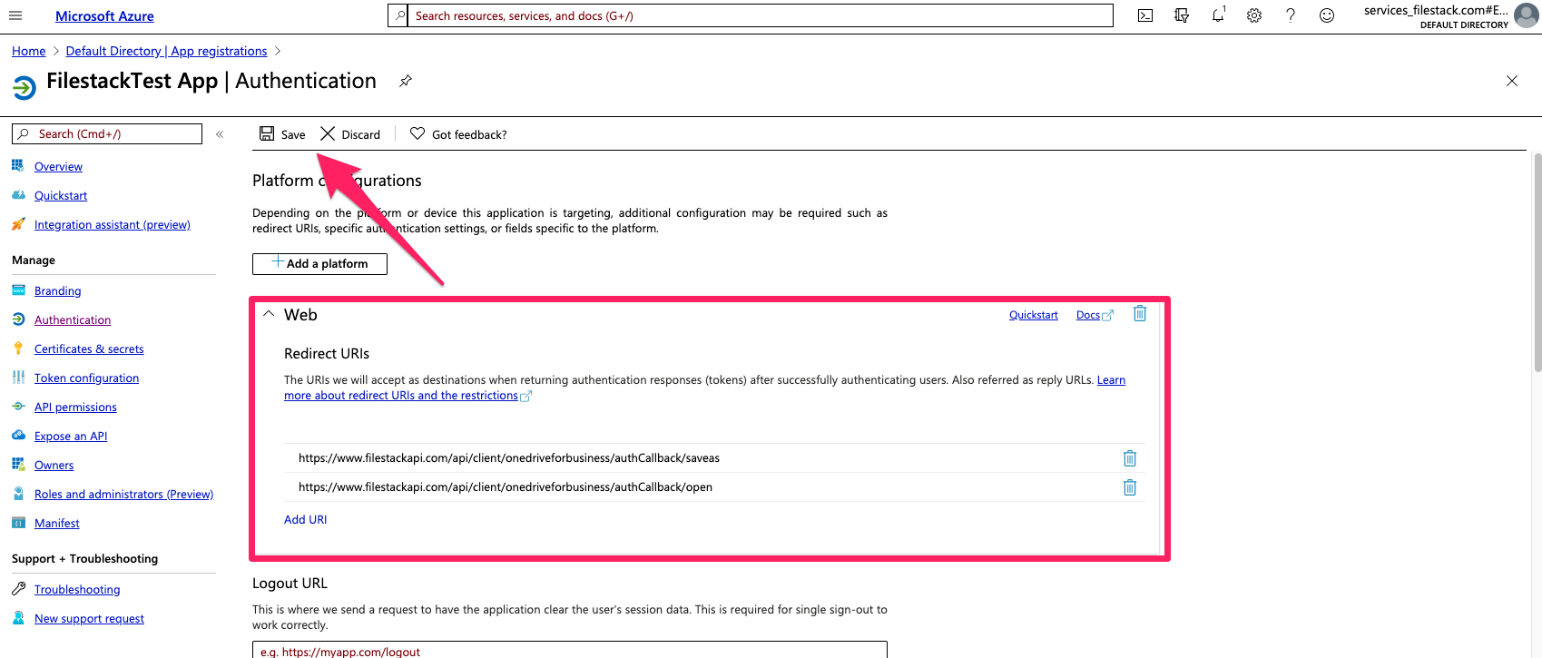Collapse the left navigation sidebar
Viewport: 1542px width, 658px height.
click(x=220, y=134)
